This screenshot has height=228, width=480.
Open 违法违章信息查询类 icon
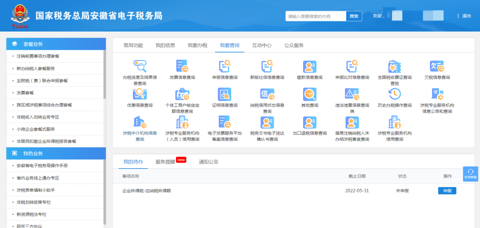[352, 94]
